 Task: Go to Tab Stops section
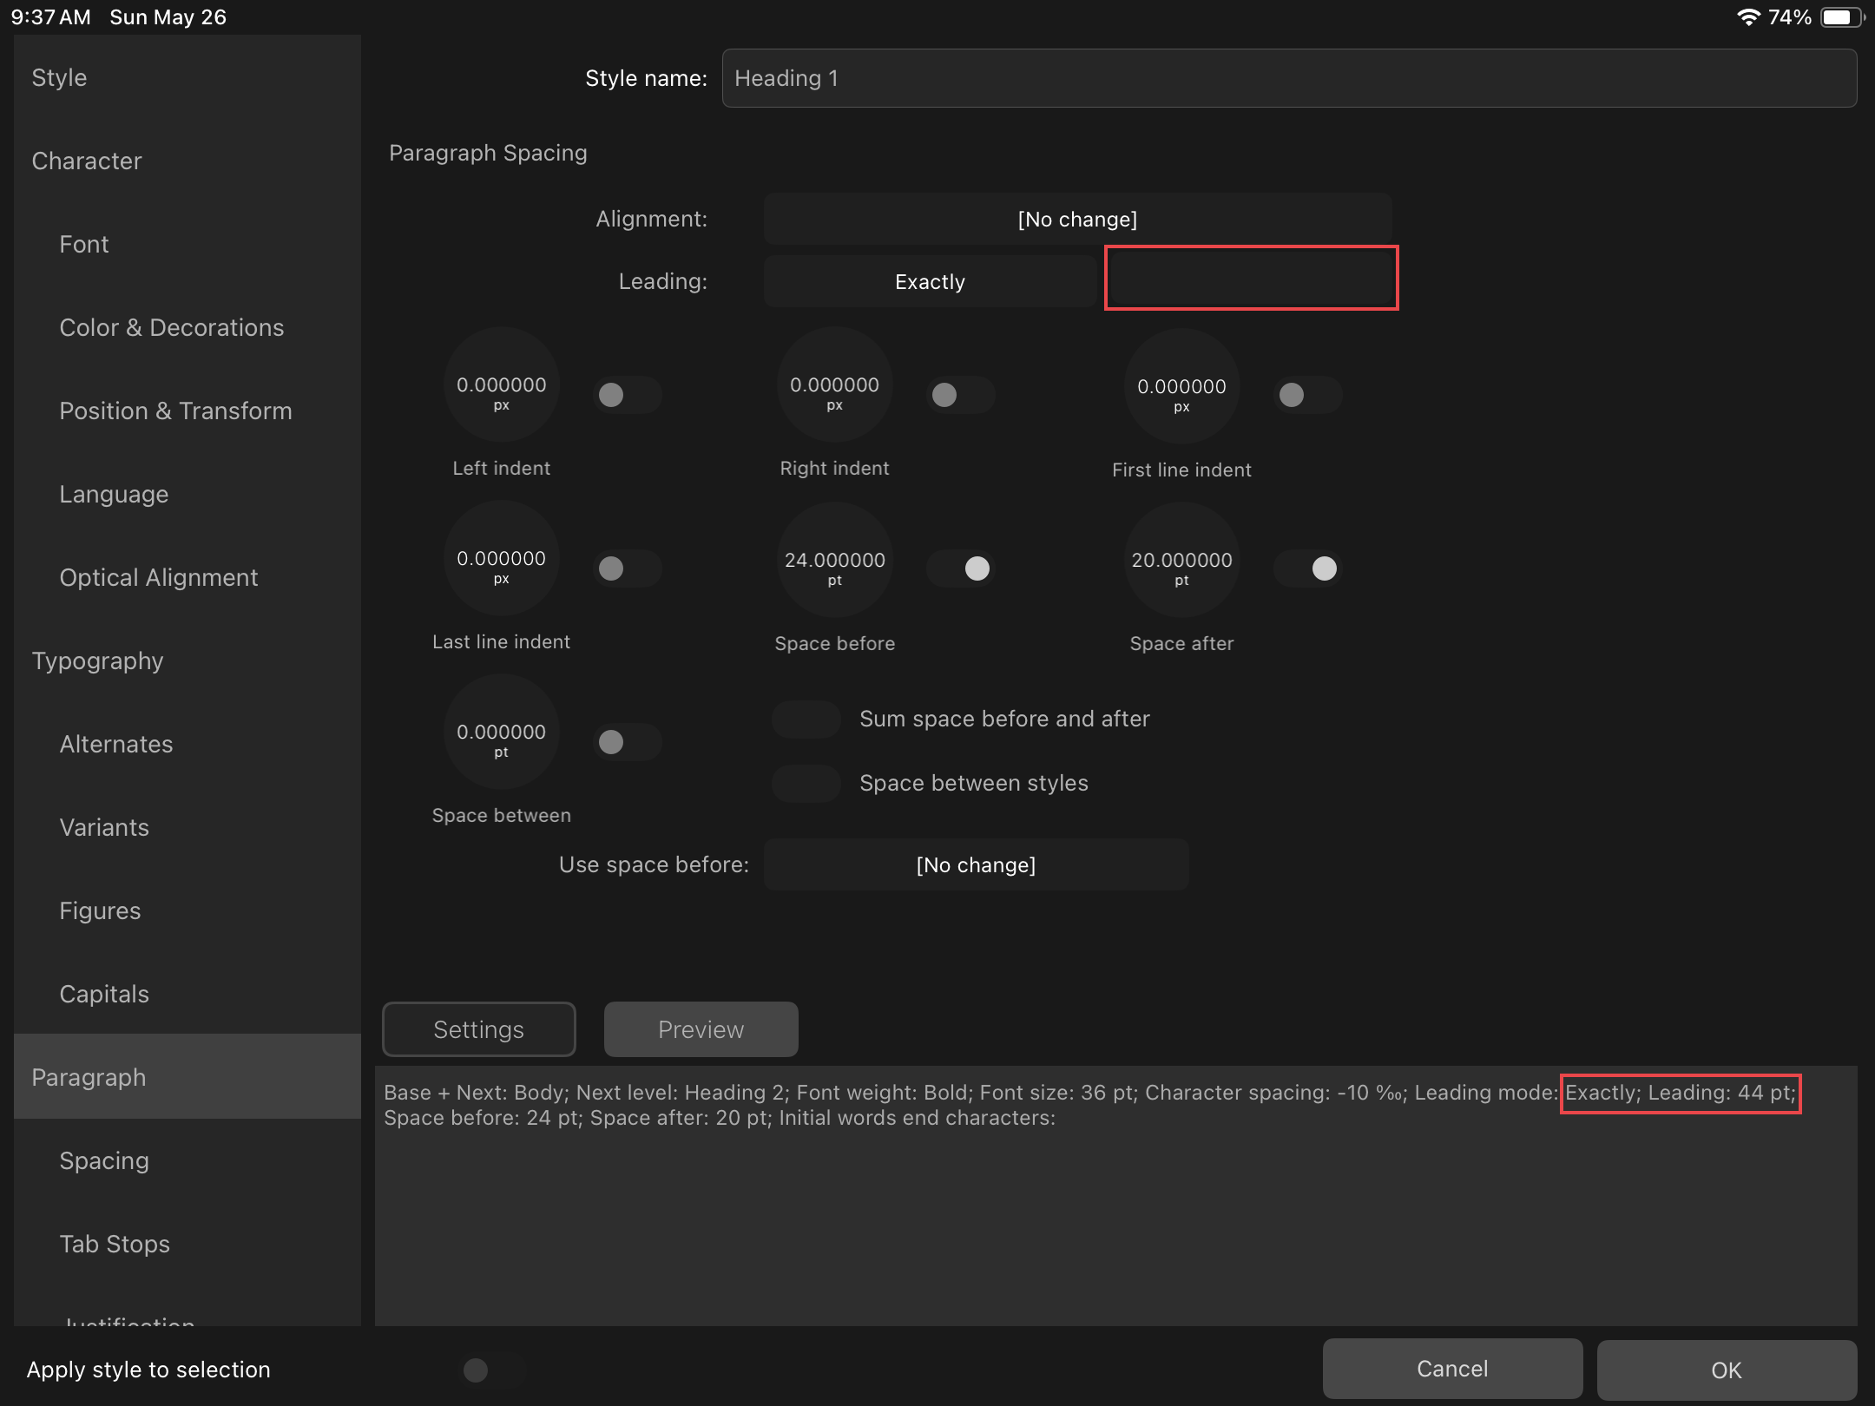[115, 1245]
